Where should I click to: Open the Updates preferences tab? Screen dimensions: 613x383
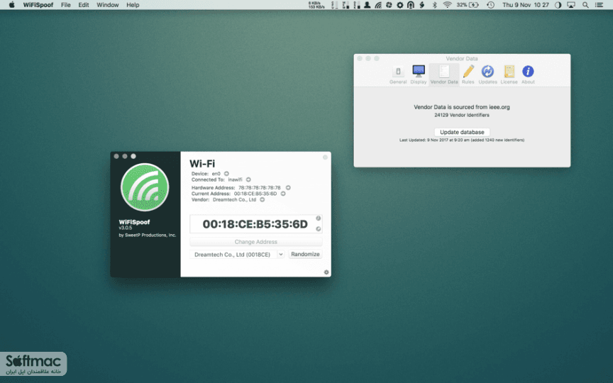(x=487, y=74)
